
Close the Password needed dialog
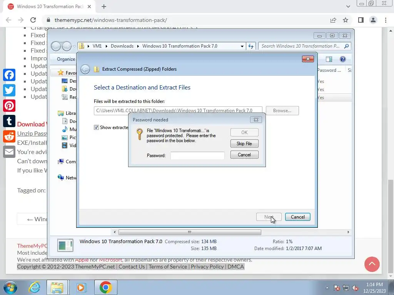(x=256, y=120)
